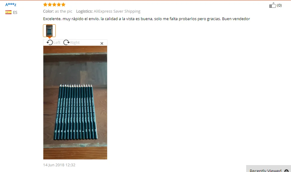Viewport: 291px width, 172px height.
Task: Open reviewer A***z profile
Action: pyautogui.click(x=11, y=5)
